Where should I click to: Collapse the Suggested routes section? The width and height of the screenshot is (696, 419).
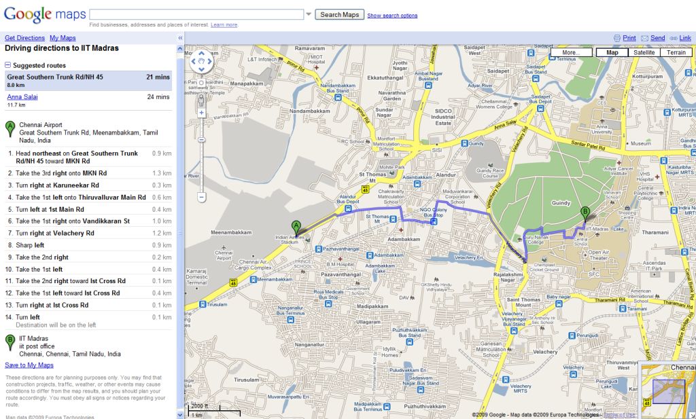7,65
